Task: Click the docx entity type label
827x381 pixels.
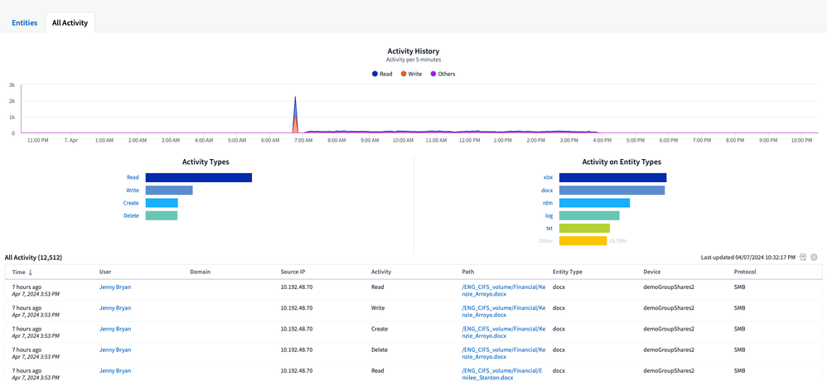Action: 546,190
